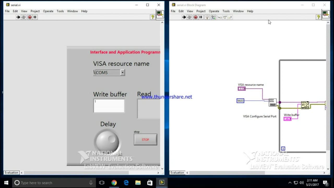The height and width of the screenshot is (188, 334).
Task: Open VI icon in Block Diagram corner
Action: click(x=326, y=14)
